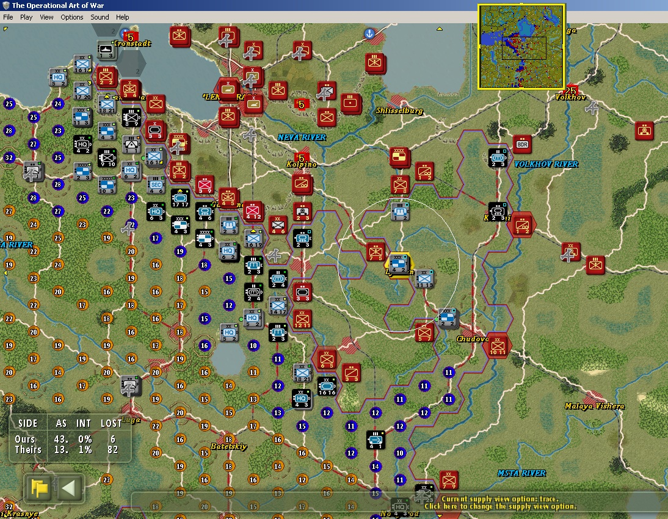Select the red BDR border unit
This screenshot has height=519, width=668.
(x=522, y=145)
